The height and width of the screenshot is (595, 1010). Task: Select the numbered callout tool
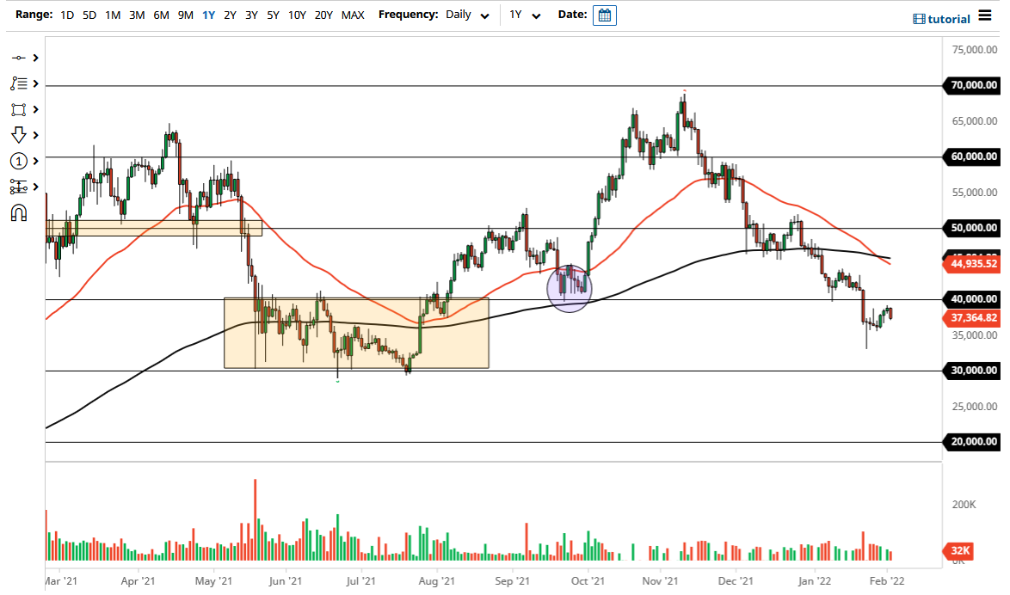tap(19, 161)
